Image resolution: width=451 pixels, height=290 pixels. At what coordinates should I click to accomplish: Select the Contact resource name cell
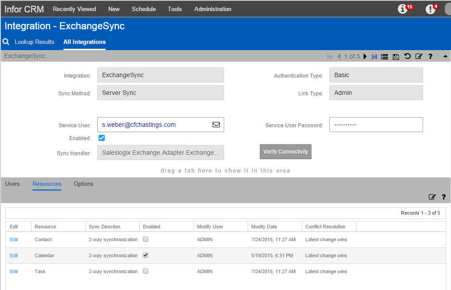43,239
